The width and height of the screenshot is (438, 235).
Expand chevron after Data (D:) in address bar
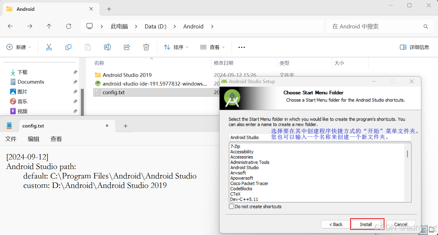[175, 27]
